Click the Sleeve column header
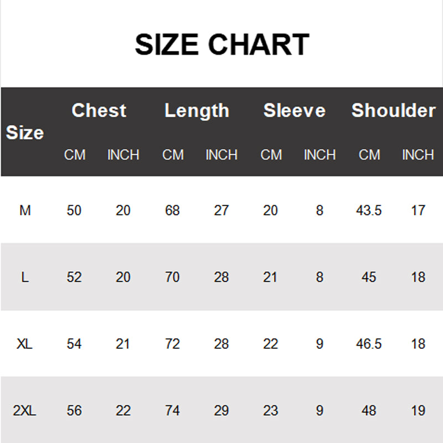This screenshot has width=443, height=443. [x=295, y=110]
